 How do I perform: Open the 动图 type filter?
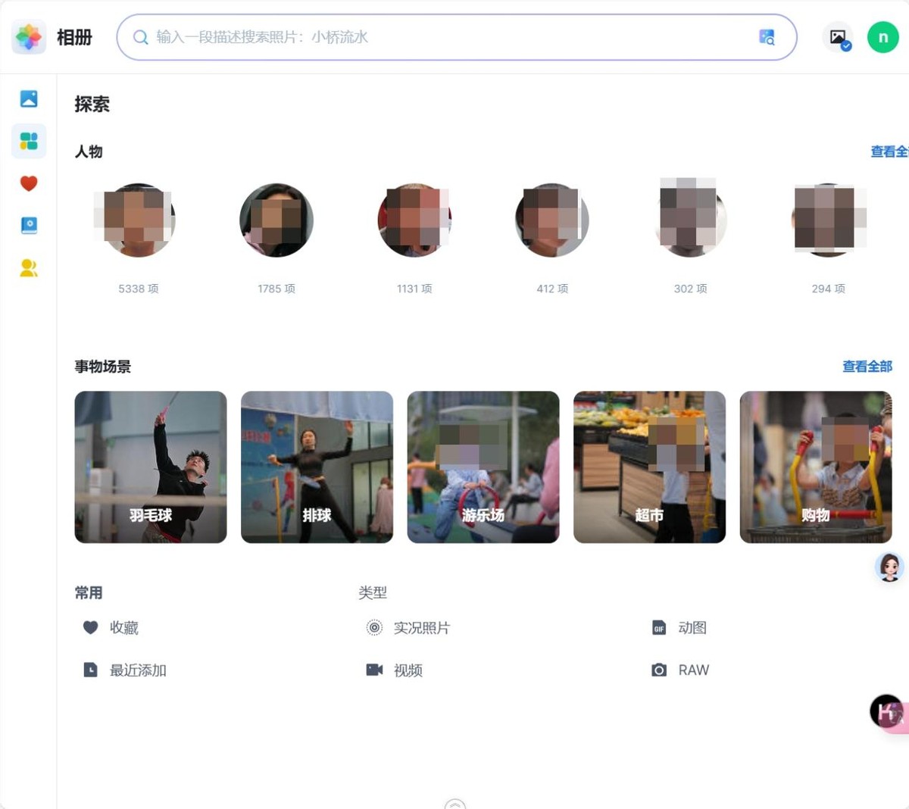point(692,627)
